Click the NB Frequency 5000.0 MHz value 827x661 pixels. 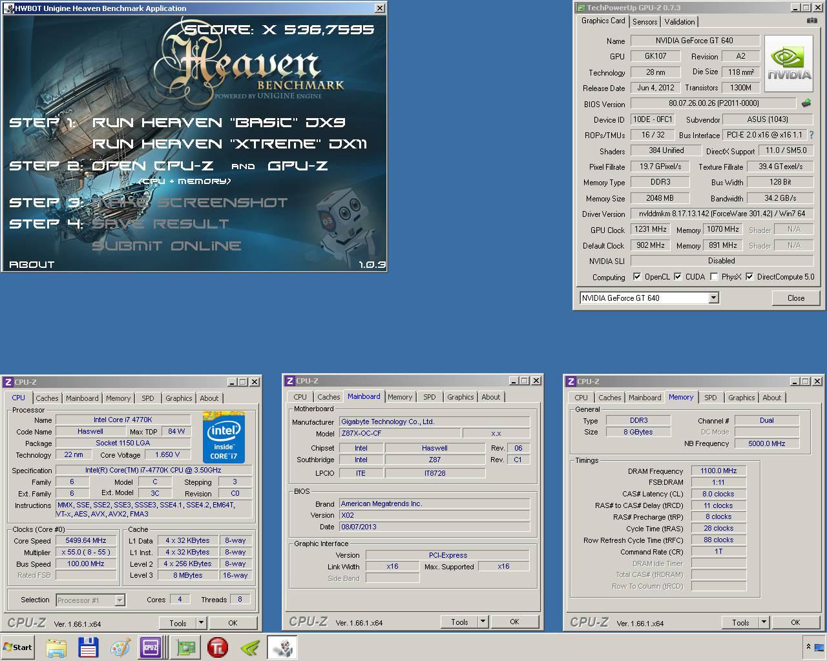point(766,443)
